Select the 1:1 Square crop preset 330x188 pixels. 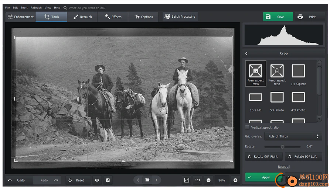[298, 74]
